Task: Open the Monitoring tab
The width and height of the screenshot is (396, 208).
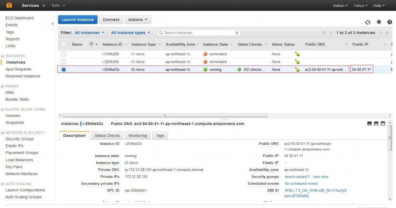Action: coord(138,135)
